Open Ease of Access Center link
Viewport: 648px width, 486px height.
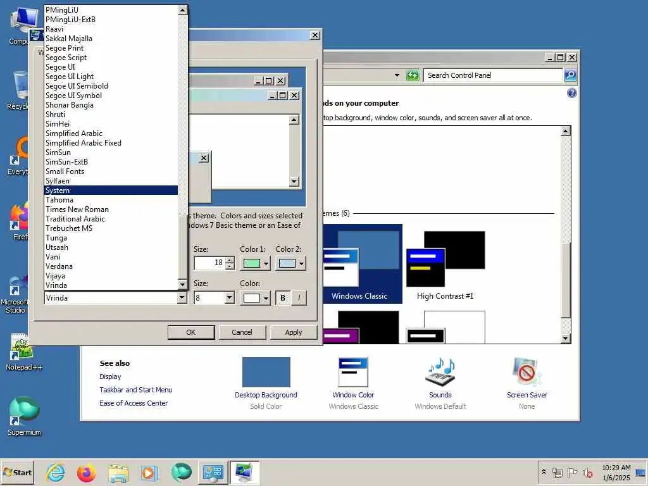pyautogui.click(x=134, y=403)
